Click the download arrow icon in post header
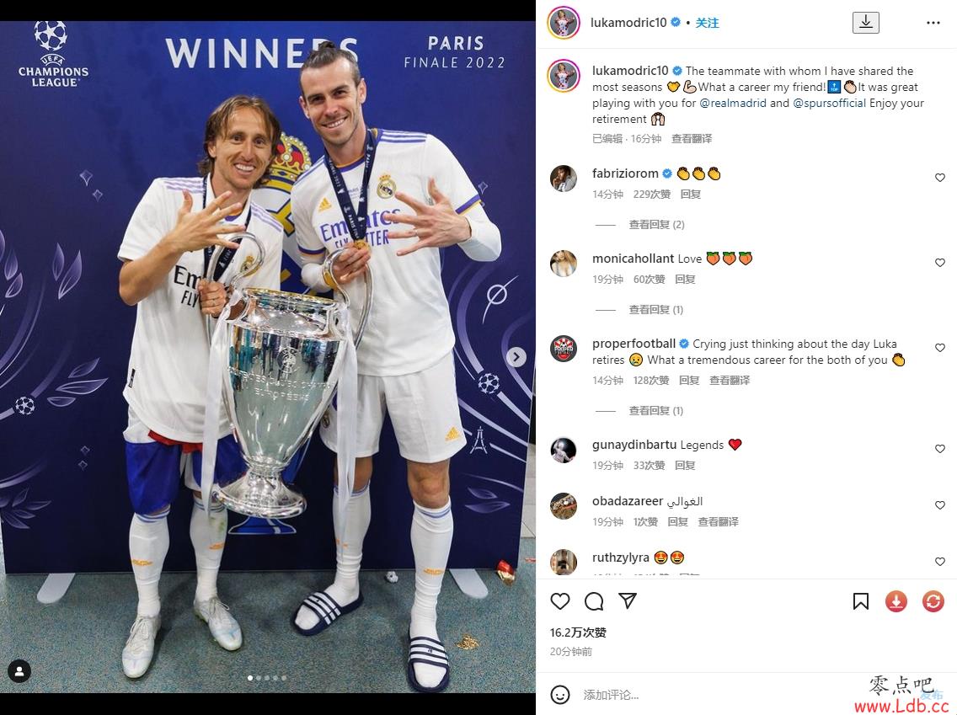Screen dimensions: 957x715 (865, 23)
